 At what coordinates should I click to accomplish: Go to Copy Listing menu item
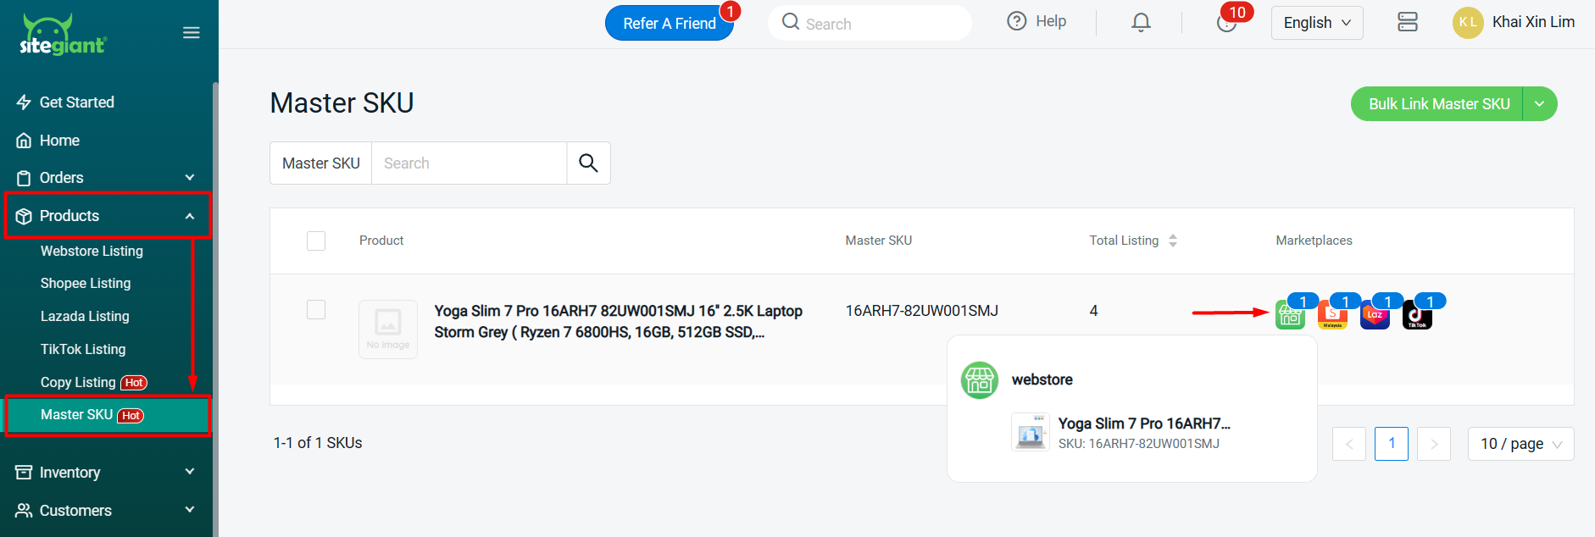[x=78, y=382]
